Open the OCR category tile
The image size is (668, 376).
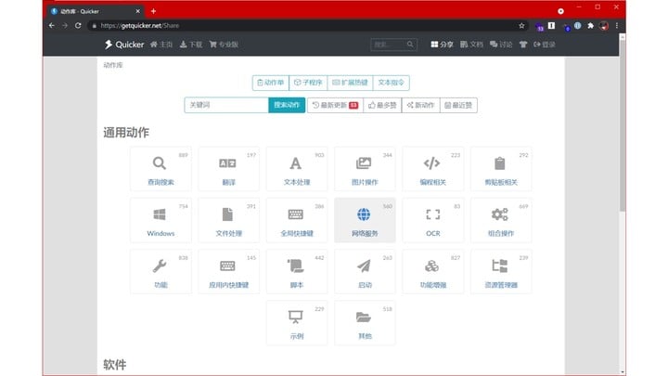(432, 220)
